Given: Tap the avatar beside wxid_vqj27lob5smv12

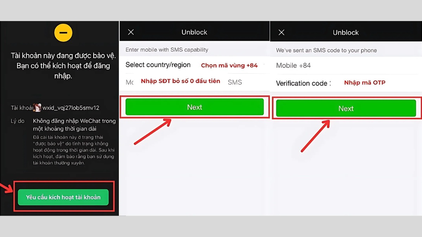Looking at the screenshot, I should pos(37,108).
